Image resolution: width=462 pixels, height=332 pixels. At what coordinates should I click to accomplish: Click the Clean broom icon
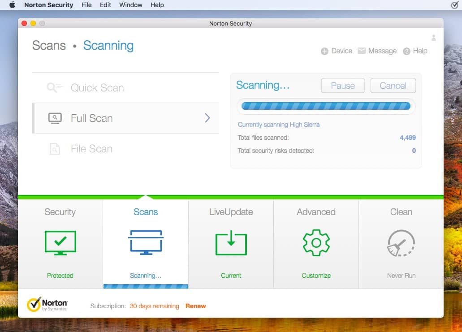pos(401,242)
